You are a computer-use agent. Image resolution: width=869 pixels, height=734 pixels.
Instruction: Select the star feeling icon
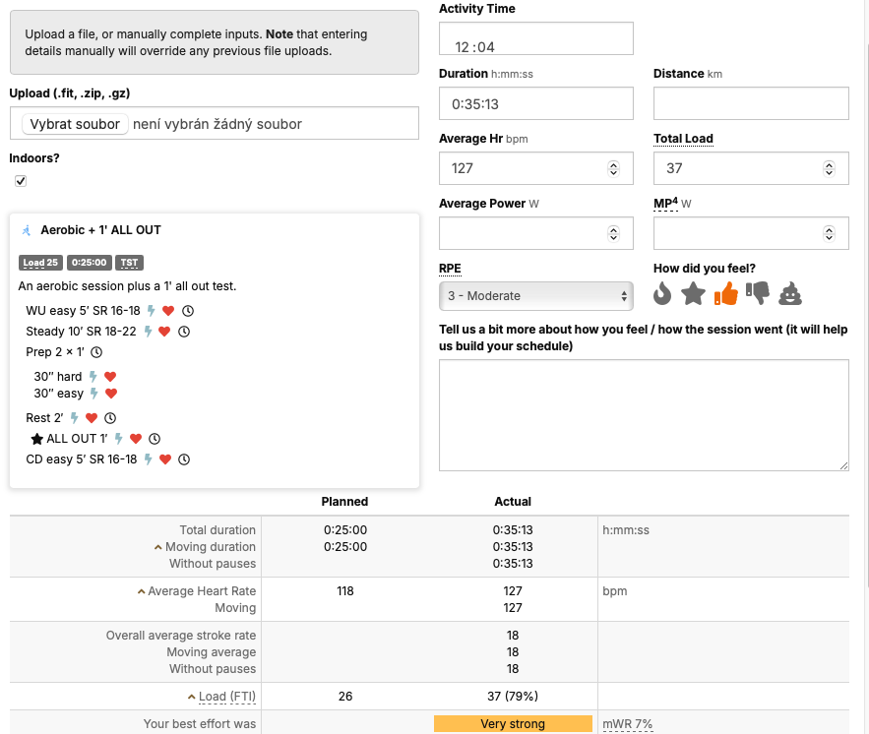coord(694,293)
